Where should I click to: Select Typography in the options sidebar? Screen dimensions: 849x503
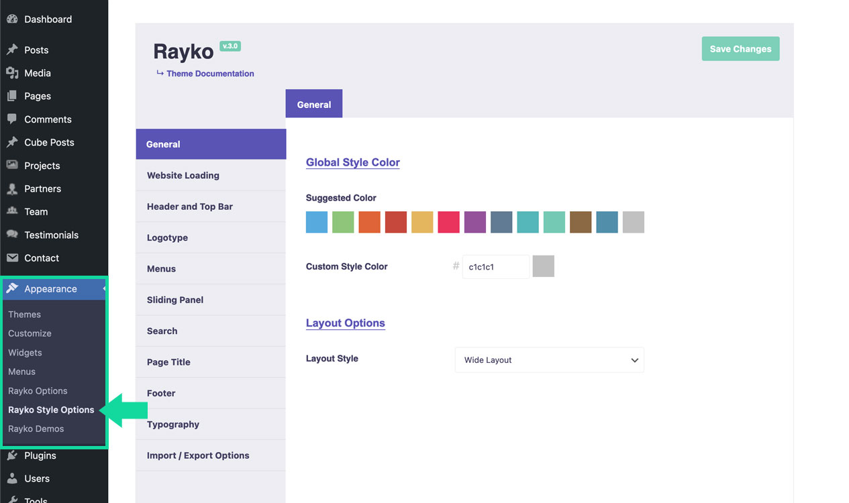(173, 425)
